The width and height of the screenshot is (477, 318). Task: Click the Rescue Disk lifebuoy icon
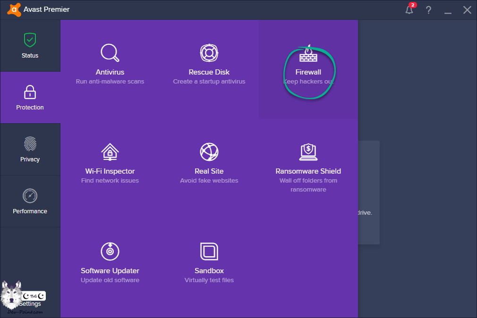209,53
